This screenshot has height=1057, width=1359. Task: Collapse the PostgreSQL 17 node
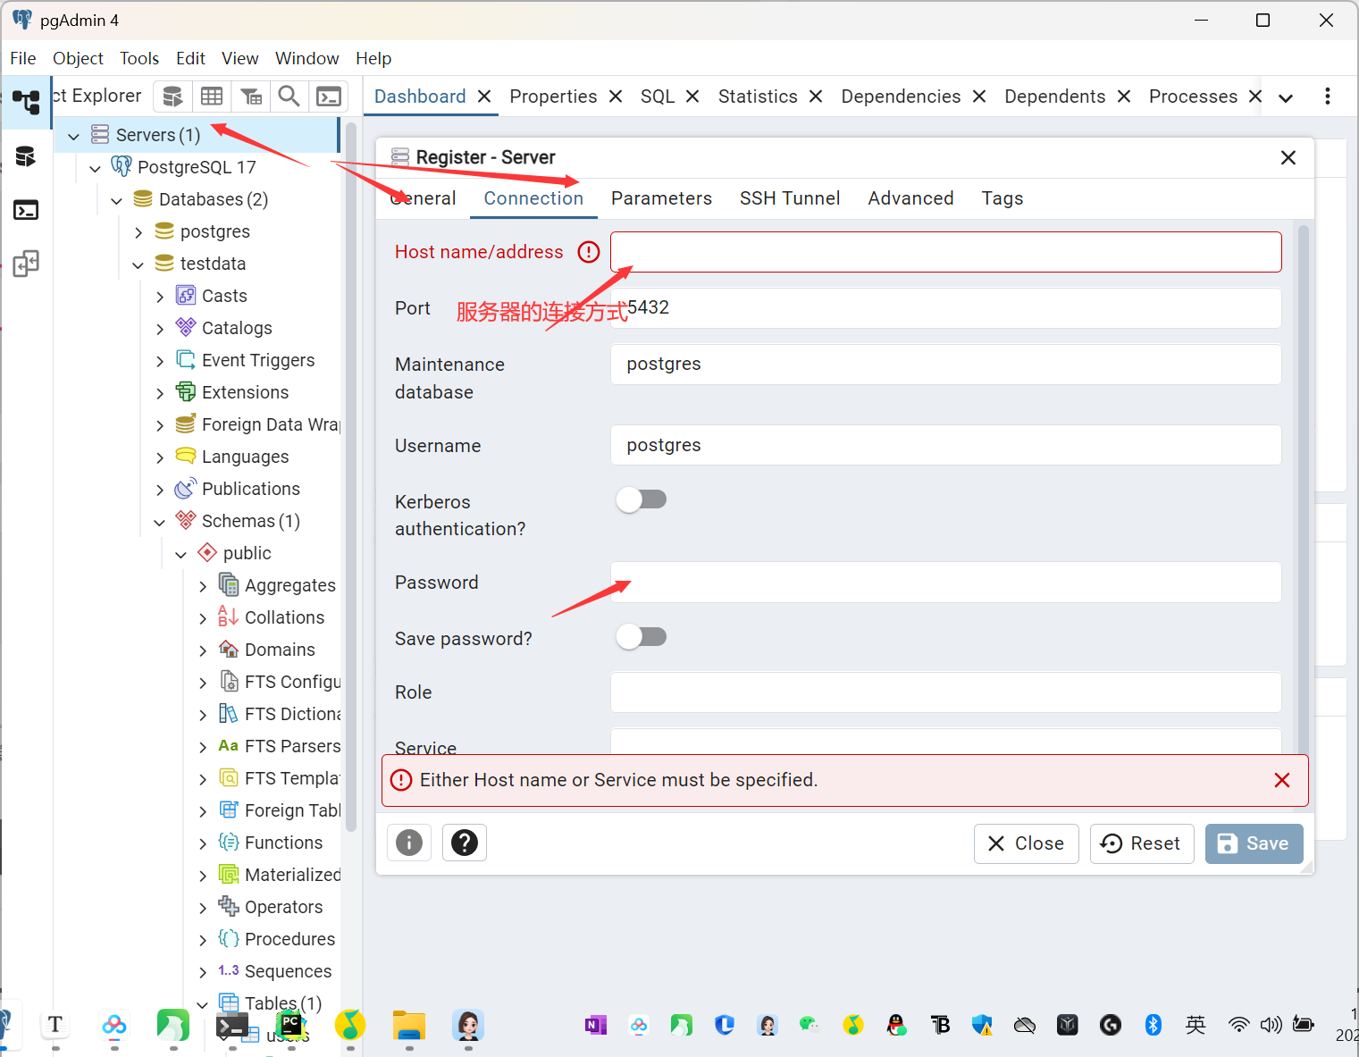point(95,168)
